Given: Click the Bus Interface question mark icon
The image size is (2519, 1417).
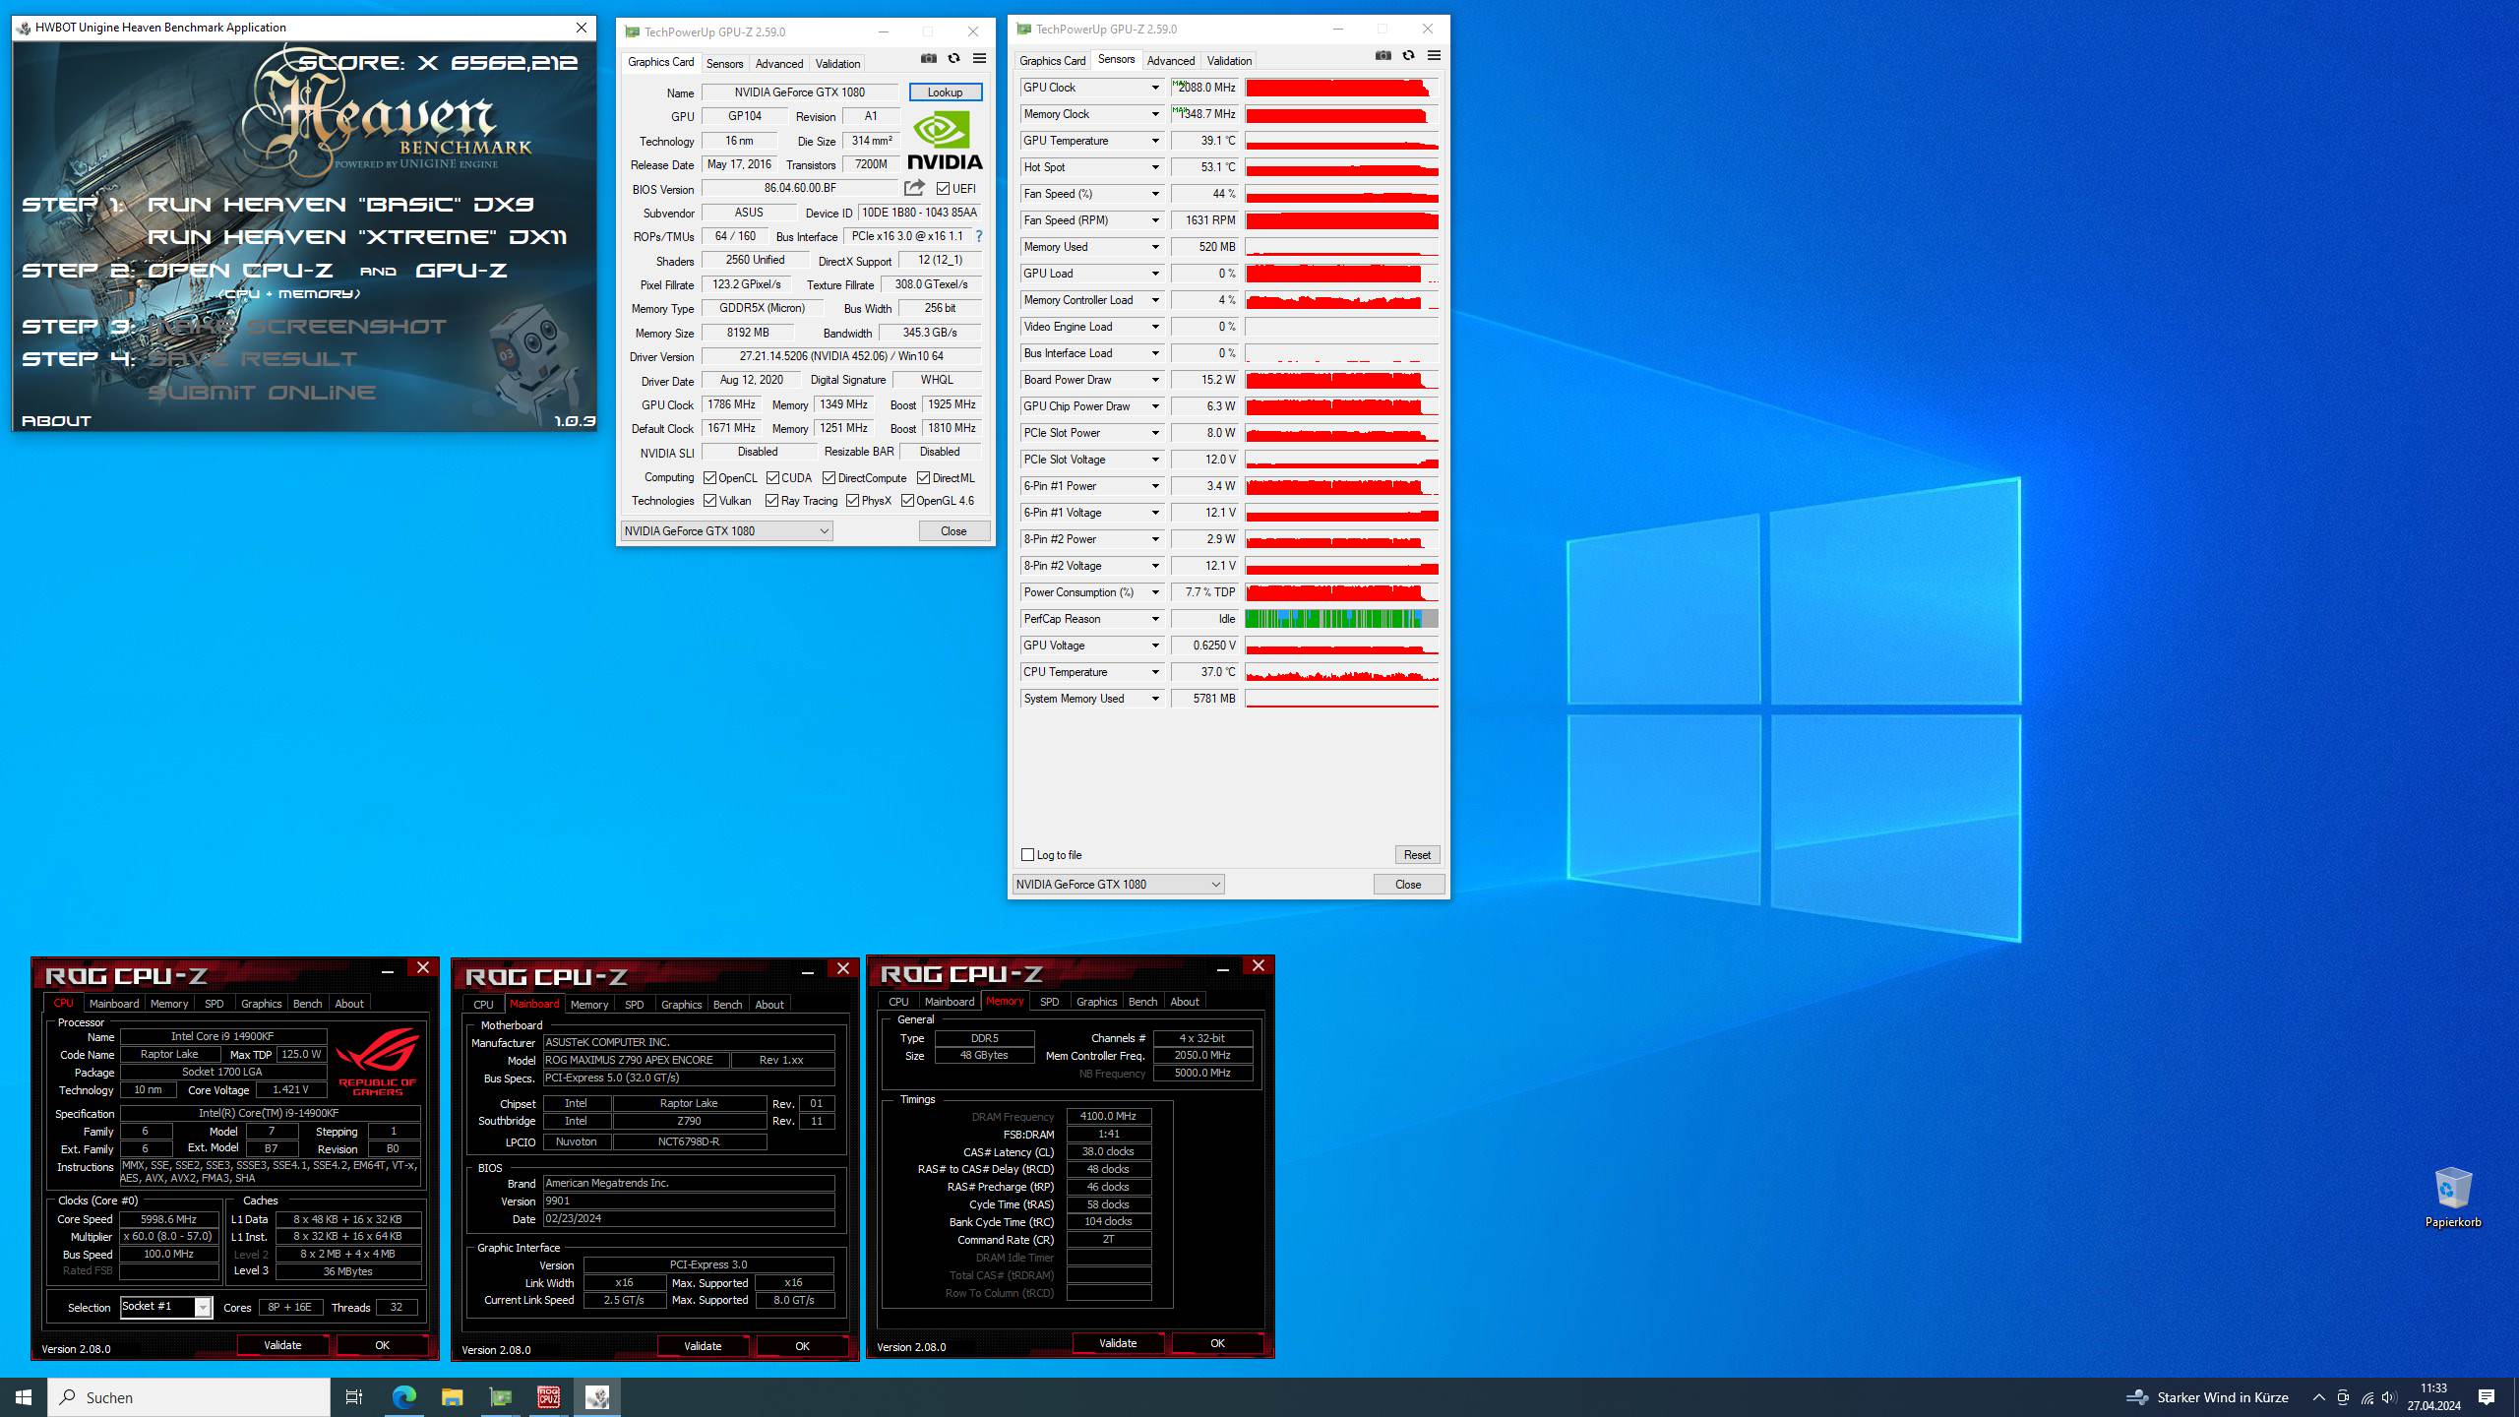Looking at the screenshot, I should [978, 236].
